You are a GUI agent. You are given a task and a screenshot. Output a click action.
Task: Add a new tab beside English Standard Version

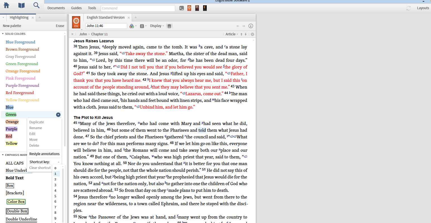(x=136, y=17)
